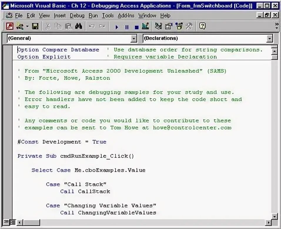Open the Insert menu
281x229 pixels.
60,16
